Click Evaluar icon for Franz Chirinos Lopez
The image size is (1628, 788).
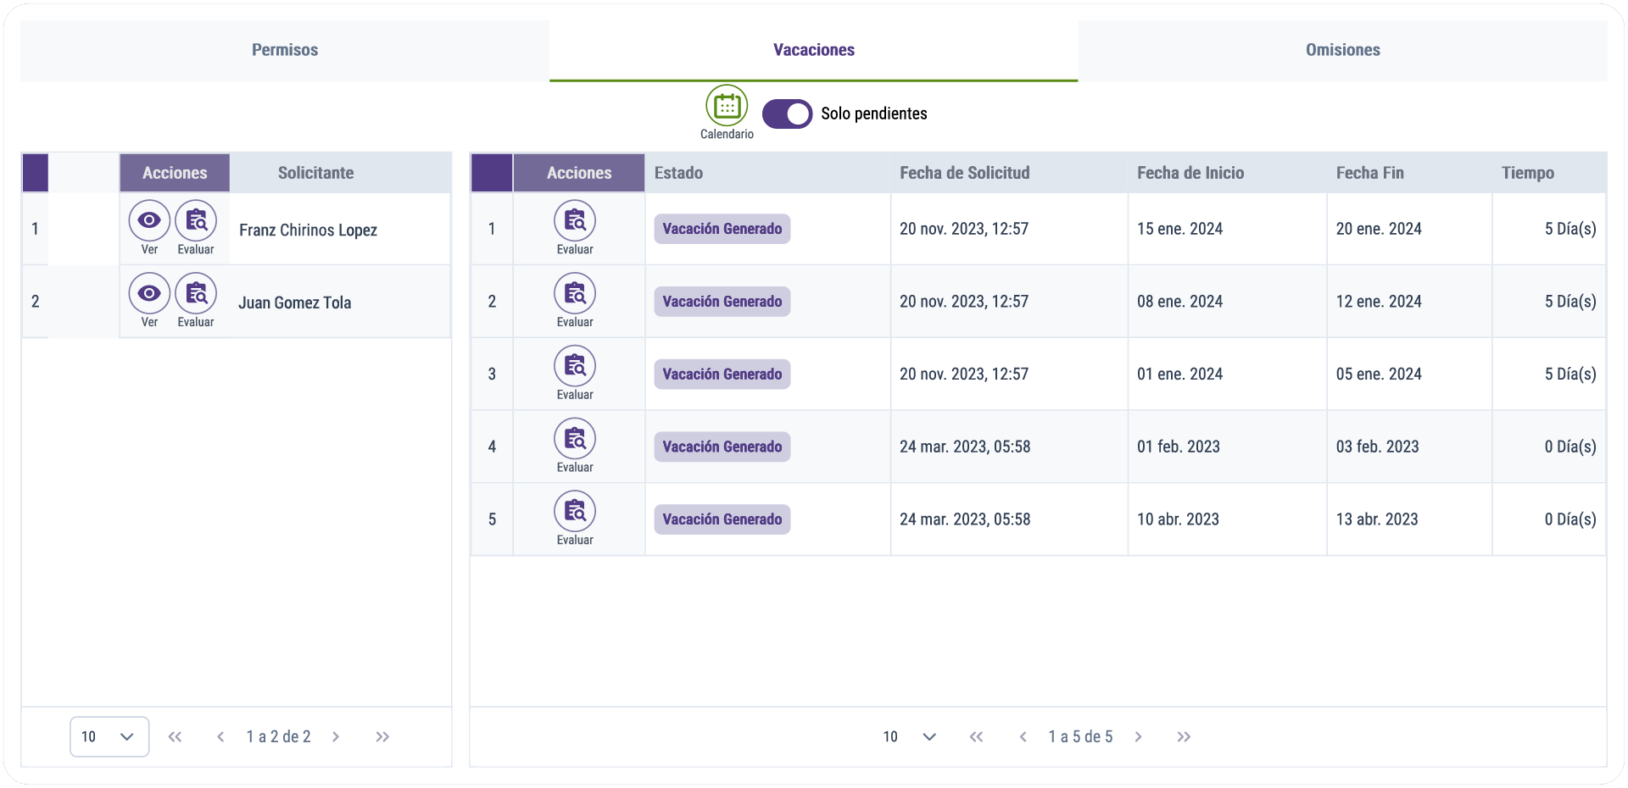[x=196, y=221]
